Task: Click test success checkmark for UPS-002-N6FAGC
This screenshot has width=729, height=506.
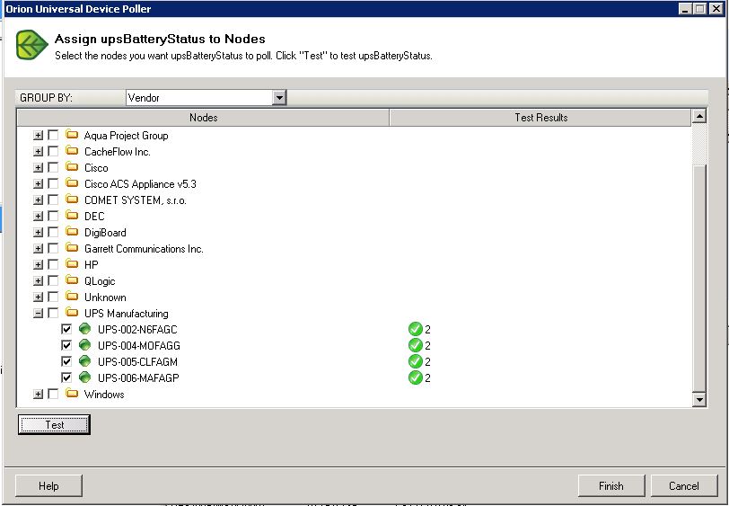Action: point(415,329)
